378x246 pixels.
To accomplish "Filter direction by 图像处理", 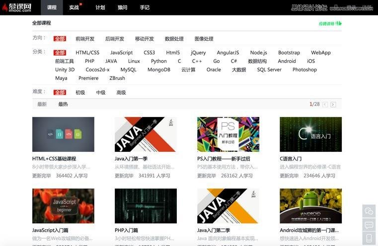I will [x=204, y=39].
